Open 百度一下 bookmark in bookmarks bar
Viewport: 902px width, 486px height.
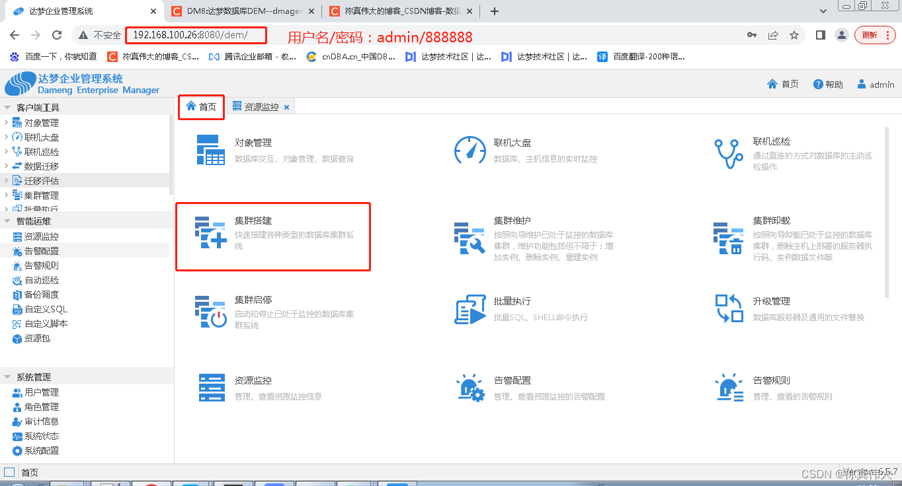click(x=54, y=57)
